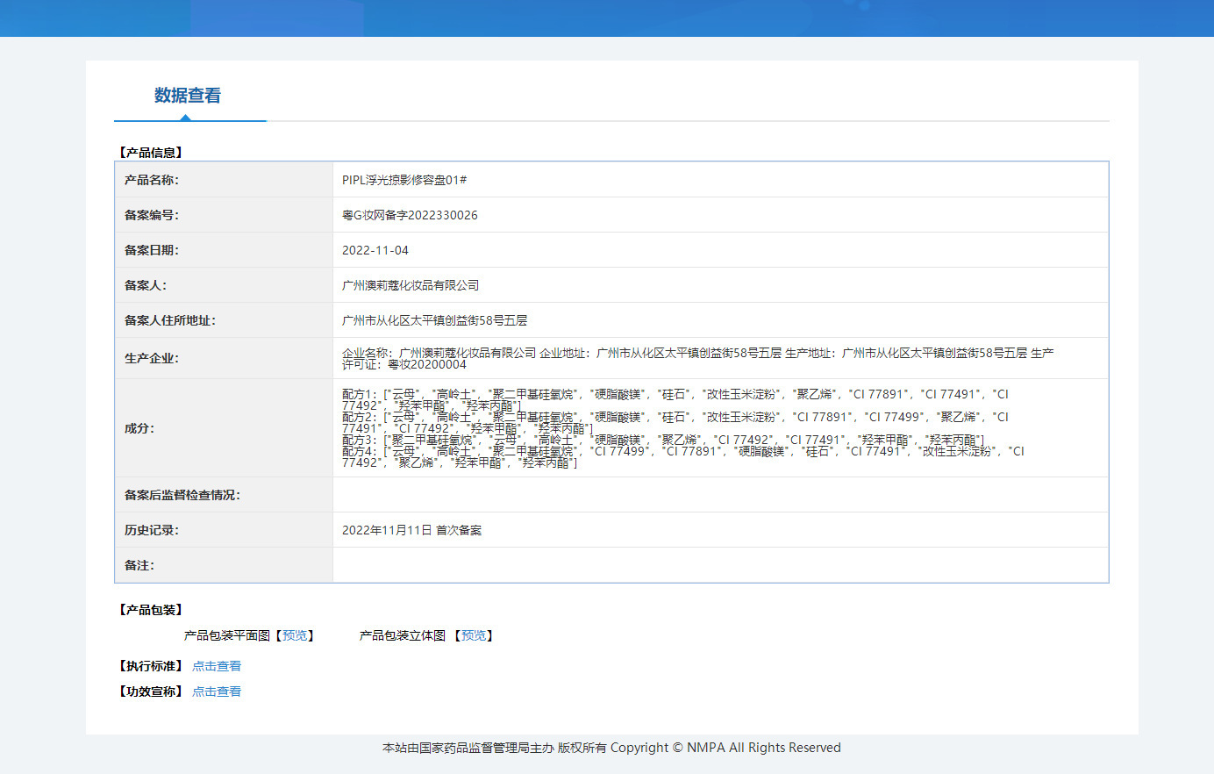Click the 配方3 ingredient list
Viewport: 1214px width, 774px height.
click(x=663, y=440)
